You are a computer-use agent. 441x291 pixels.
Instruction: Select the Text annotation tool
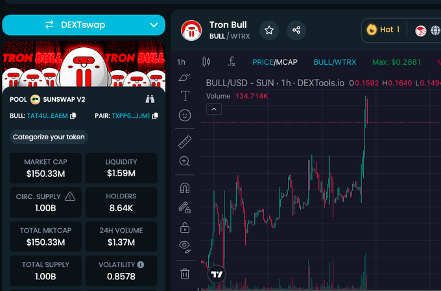click(x=185, y=95)
